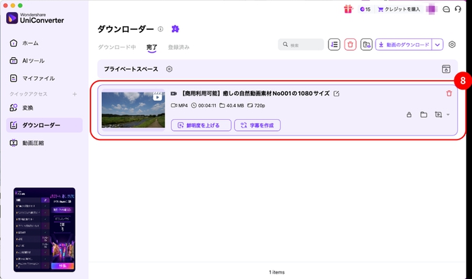Delete the downloaded video with red trash
Screen dimensions: 472x279
(449, 94)
